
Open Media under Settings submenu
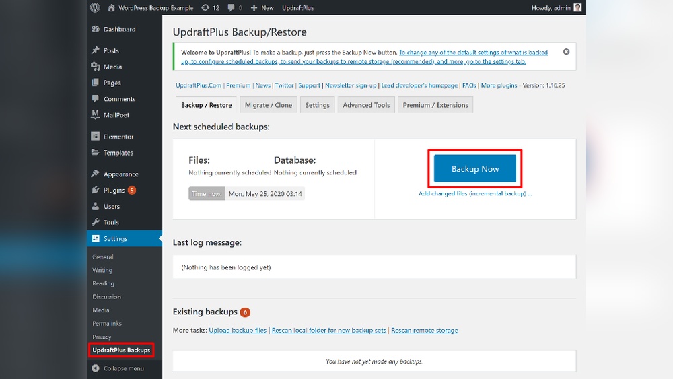point(101,310)
